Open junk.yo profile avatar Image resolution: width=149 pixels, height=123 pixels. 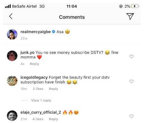[x=12, y=56]
